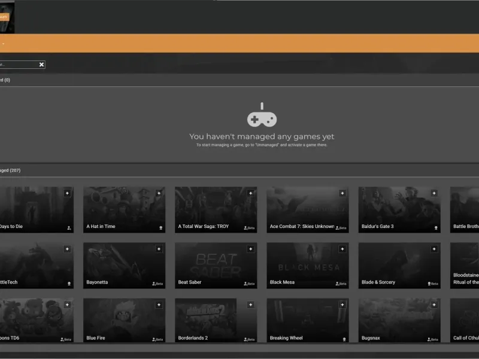Click the 'A Hat in Time' title text
The width and height of the screenshot is (479, 359).
[101, 226]
